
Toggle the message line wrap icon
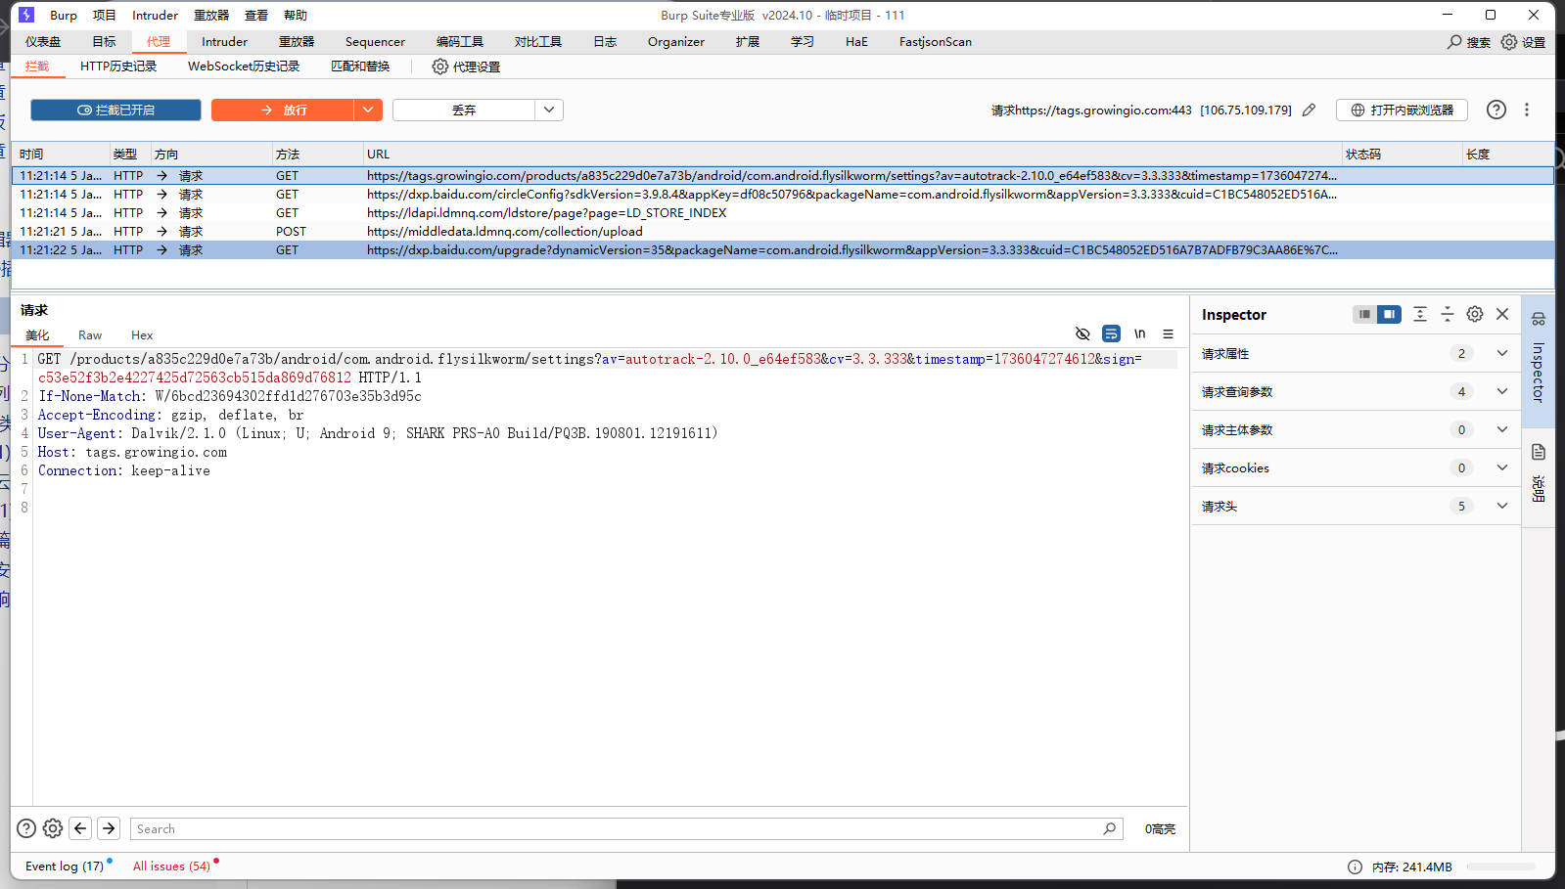click(1111, 333)
